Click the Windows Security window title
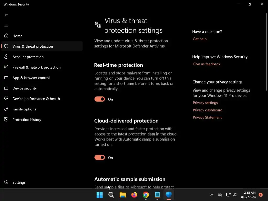Image resolution: width=268 pixels, height=201 pixels. (x=16, y=4)
